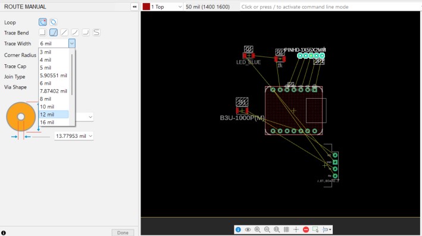Image resolution: width=422 pixels, height=236 pixels.
Task: Click the Done button
Action: pos(123,232)
